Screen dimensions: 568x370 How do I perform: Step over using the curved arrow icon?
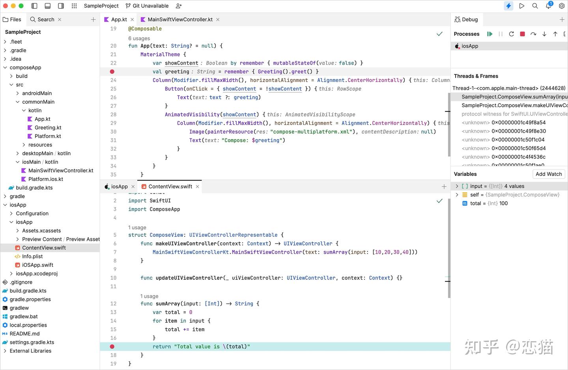click(x=533, y=34)
